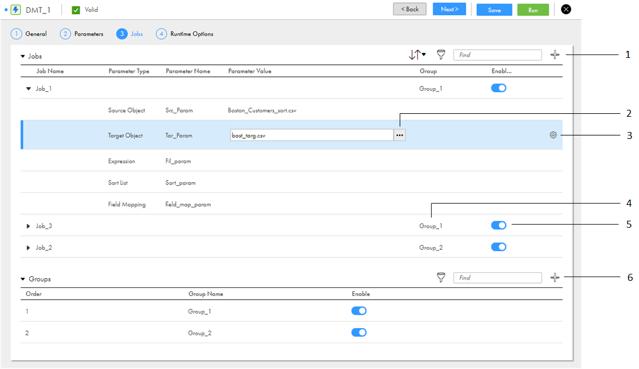Open the Tar_Param browse ellipsis button
The image size is (639, 369).
[x=399, y=135]
